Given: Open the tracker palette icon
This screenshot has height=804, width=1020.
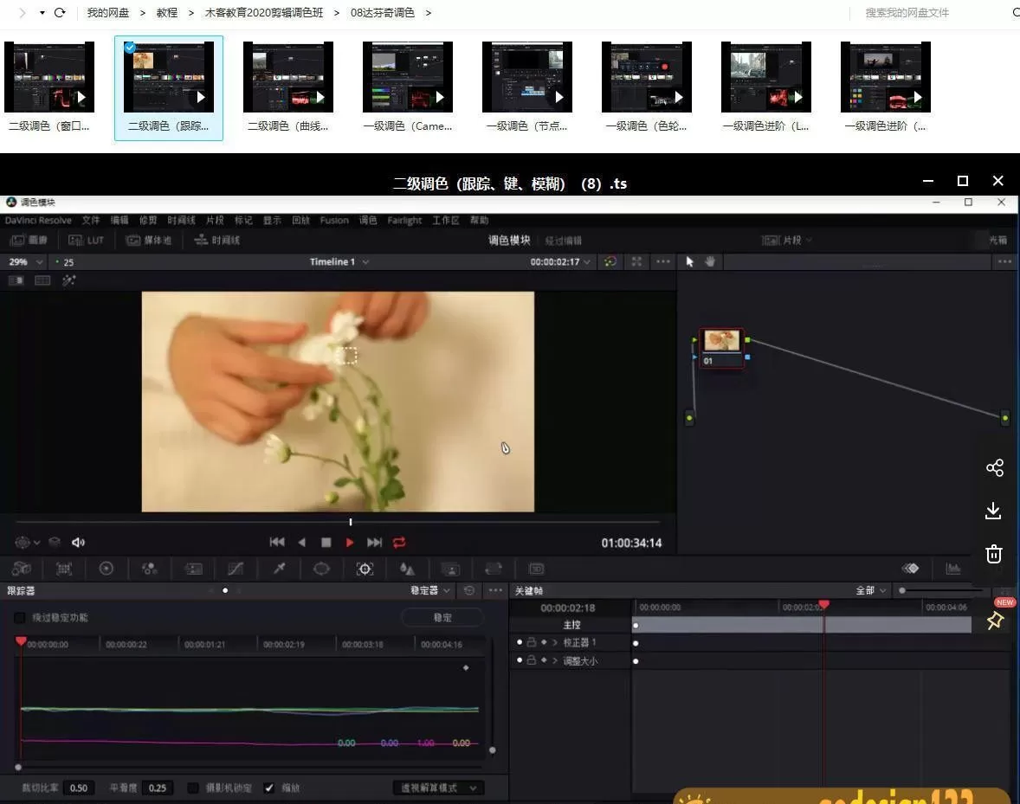Looking at the screenshot, I should click(x=365, y=569).
